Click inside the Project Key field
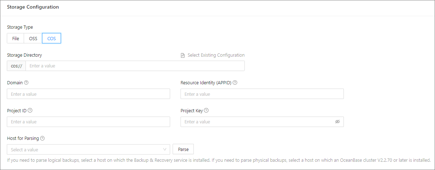The width and height of the screenshot is (435, 170). coord(257,122)
